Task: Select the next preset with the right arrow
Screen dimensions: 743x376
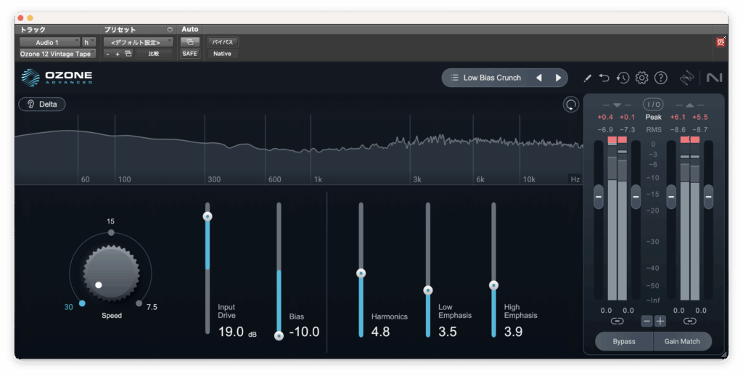Action: (558, 78)
